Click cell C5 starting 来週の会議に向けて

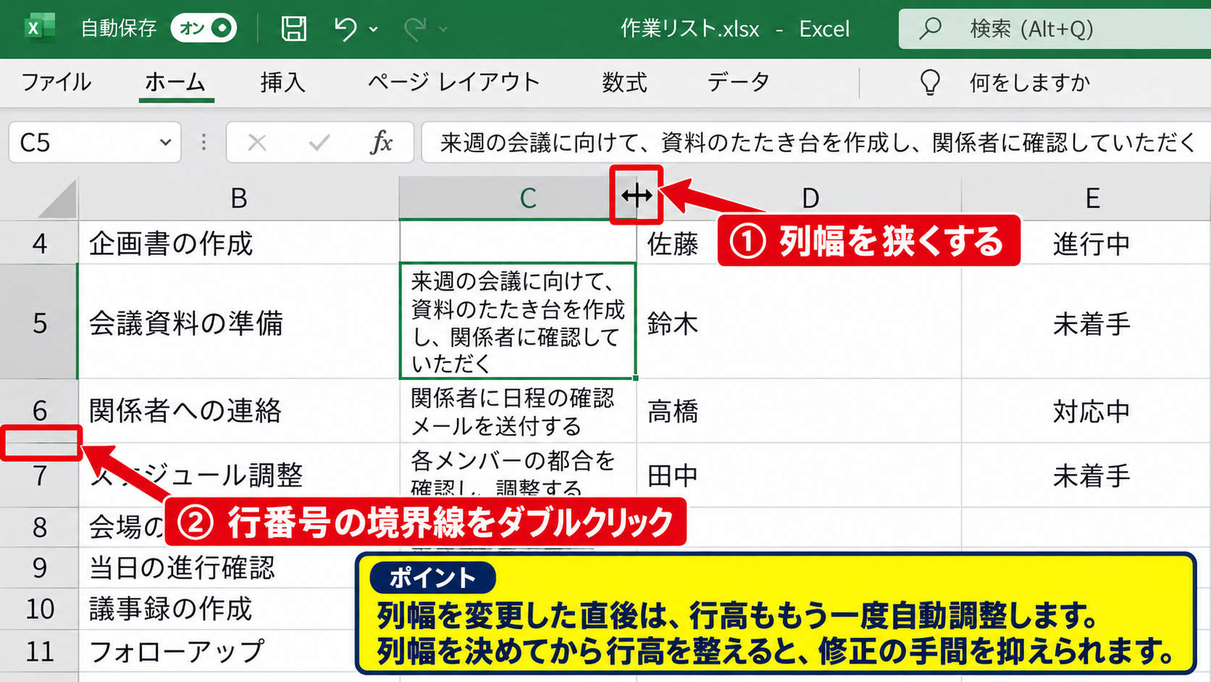[518, 322]
